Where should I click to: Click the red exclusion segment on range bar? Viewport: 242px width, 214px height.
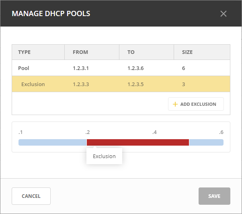(137, 142)
